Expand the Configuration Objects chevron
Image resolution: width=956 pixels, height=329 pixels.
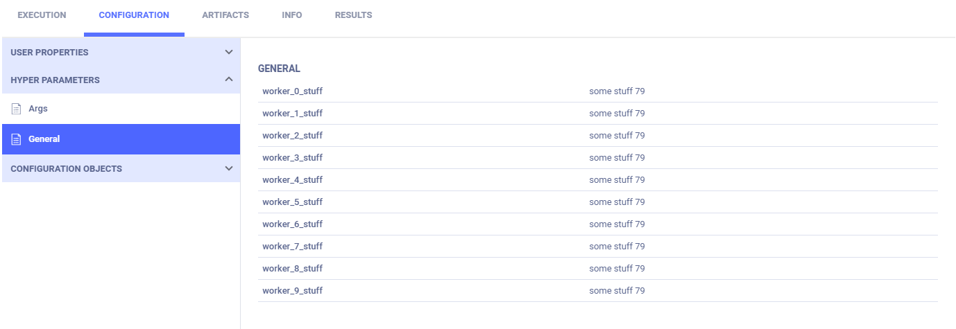click(229, 168)
